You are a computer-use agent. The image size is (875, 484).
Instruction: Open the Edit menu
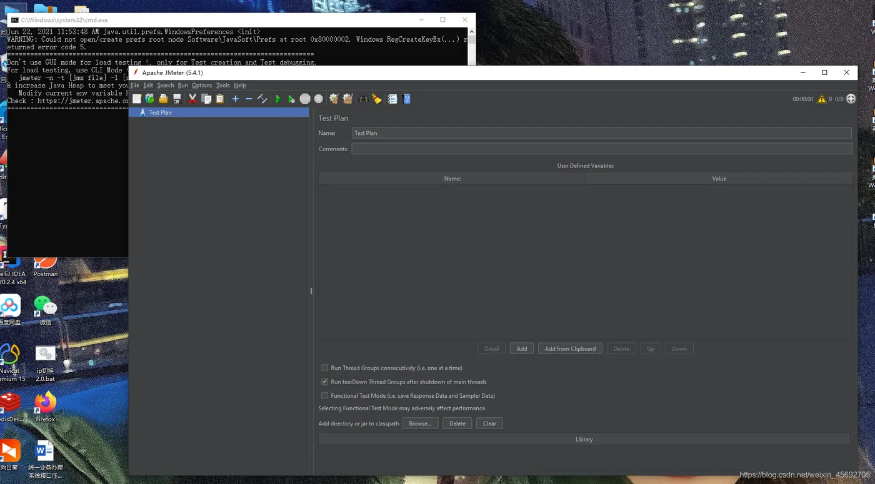coord(148,85)
